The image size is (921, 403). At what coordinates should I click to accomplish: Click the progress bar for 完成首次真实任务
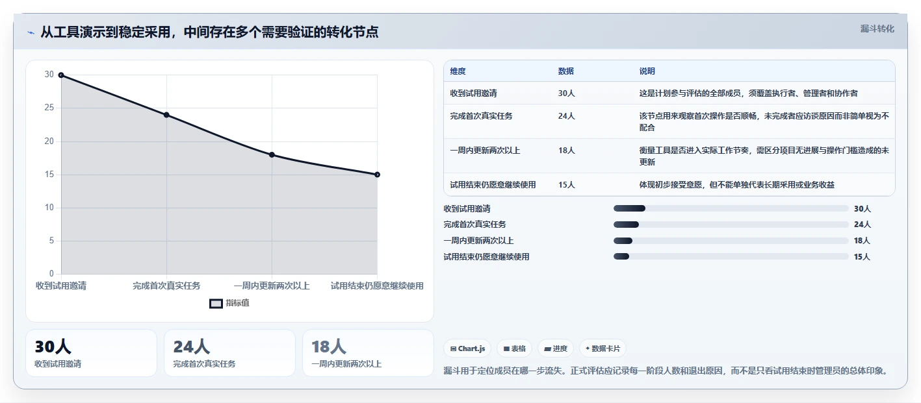pos(731,225)
